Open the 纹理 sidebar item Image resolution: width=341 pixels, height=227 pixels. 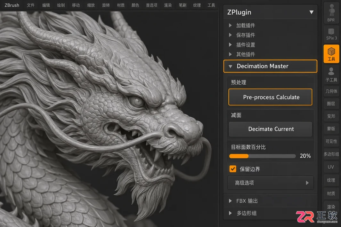[331, 180]
